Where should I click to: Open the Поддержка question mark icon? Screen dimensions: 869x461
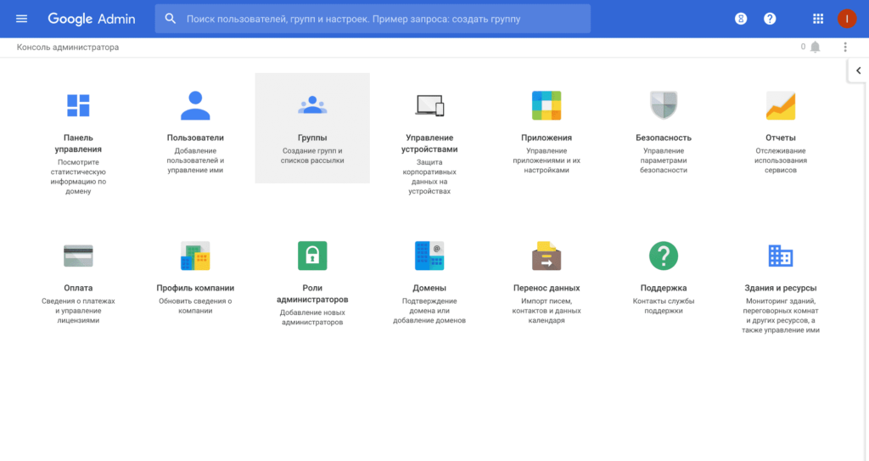(x=664, y=256)
